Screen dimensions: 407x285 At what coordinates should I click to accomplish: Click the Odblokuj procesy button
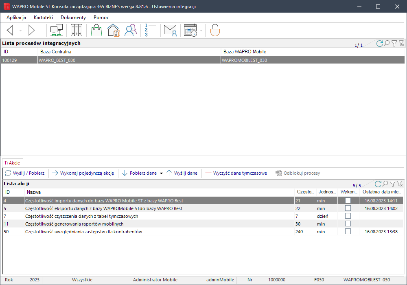tap(298, 173)
